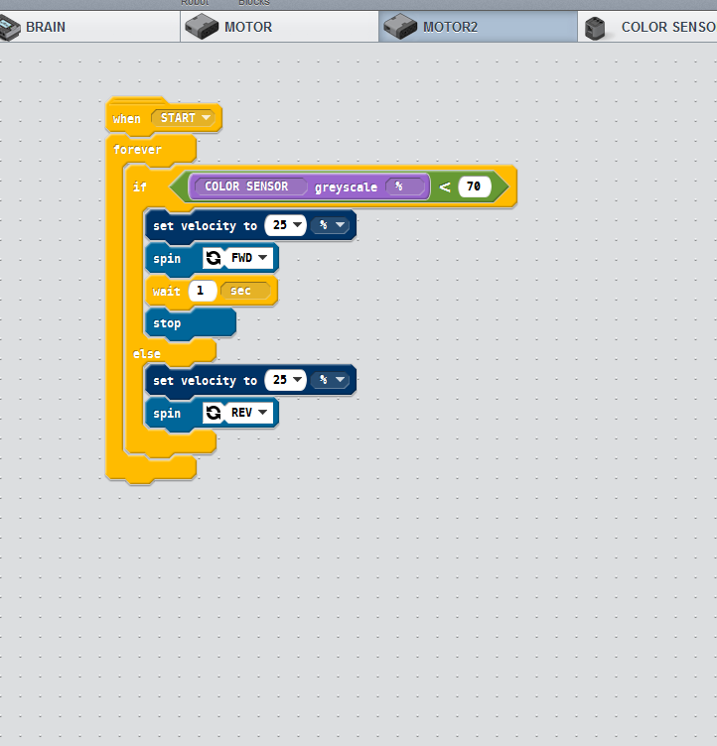
Task: Open % unit dropdown in else branch velocity
Action: 331,380
